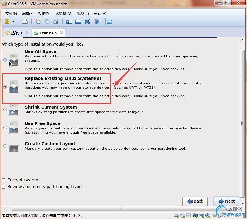Click the sound card status icon
The image size is (247, 219).
coord(208,215)
